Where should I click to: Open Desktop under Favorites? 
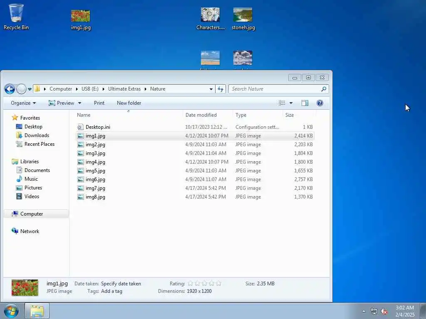coord(30,127)
